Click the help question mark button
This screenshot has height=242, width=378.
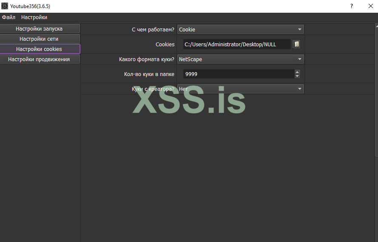pos(352,6)
